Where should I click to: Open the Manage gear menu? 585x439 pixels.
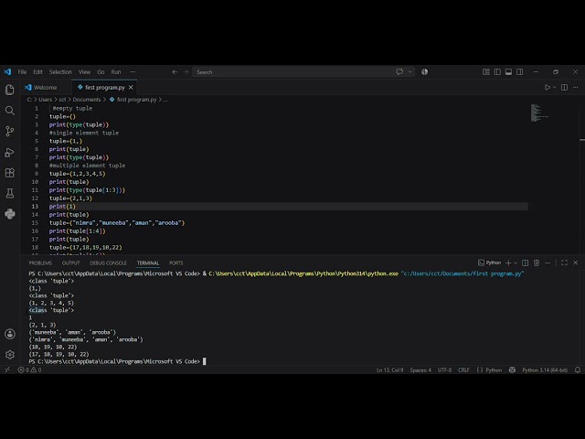(x=10, y=354)
